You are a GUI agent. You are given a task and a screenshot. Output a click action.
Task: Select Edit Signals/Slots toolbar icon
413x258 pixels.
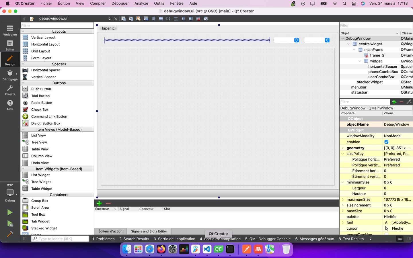tap(131, 19)
